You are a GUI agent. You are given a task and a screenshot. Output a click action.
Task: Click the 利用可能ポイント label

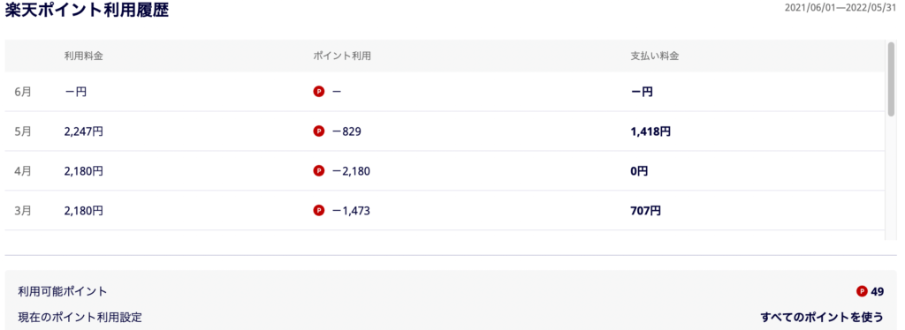tap(63, 291)
